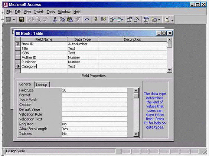Viewport: 209px width, 156px height.
Task: Click the View datasheet toolbar icon
Action: pyautogui.click(x=9, y=20)
